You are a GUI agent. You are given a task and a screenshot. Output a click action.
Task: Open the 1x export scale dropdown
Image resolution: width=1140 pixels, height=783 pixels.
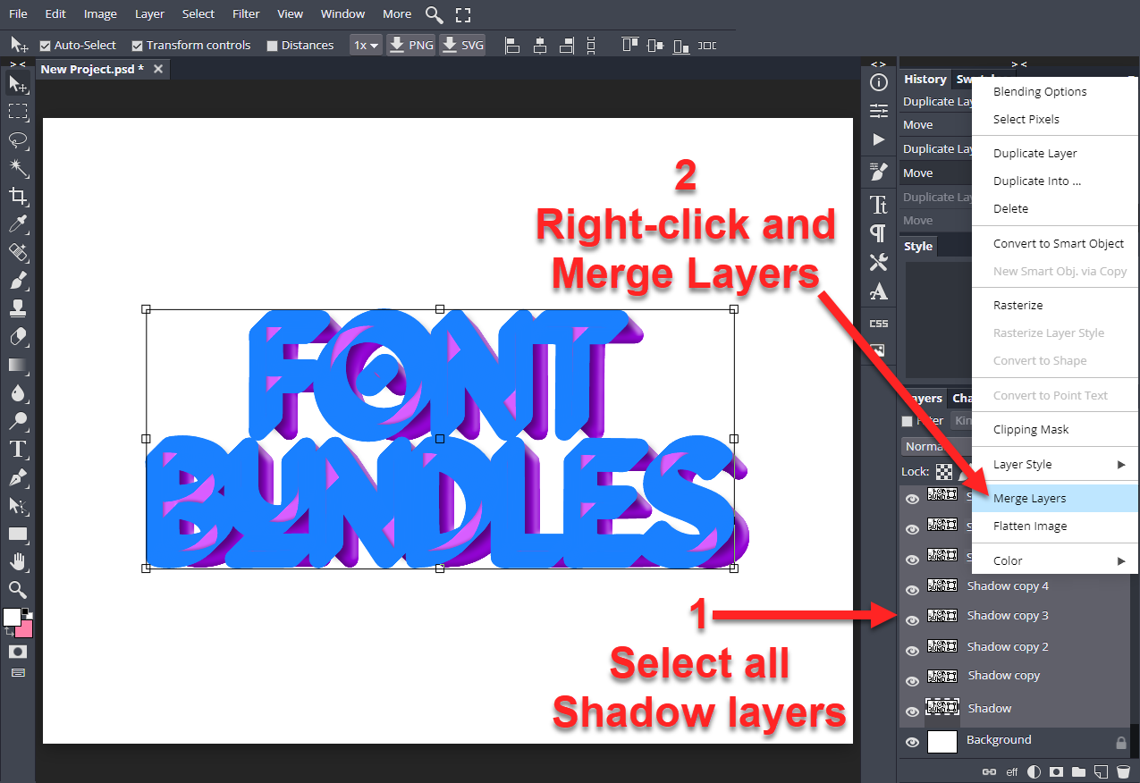pos(366,45)
